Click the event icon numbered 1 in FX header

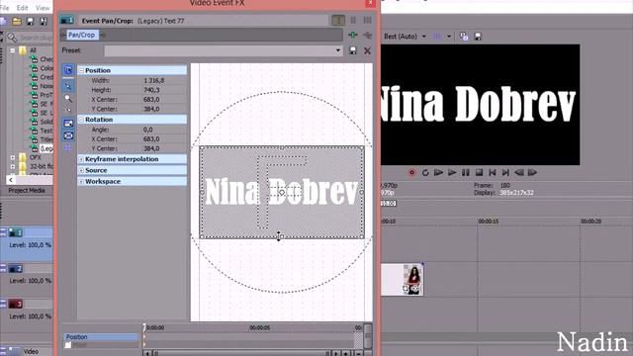point(66,20)
